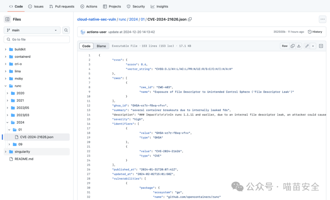Screen dimensions: 330x200
Task: Copy file path icon next to CVE-2024-21626.json
Action: tap(190, 19)
